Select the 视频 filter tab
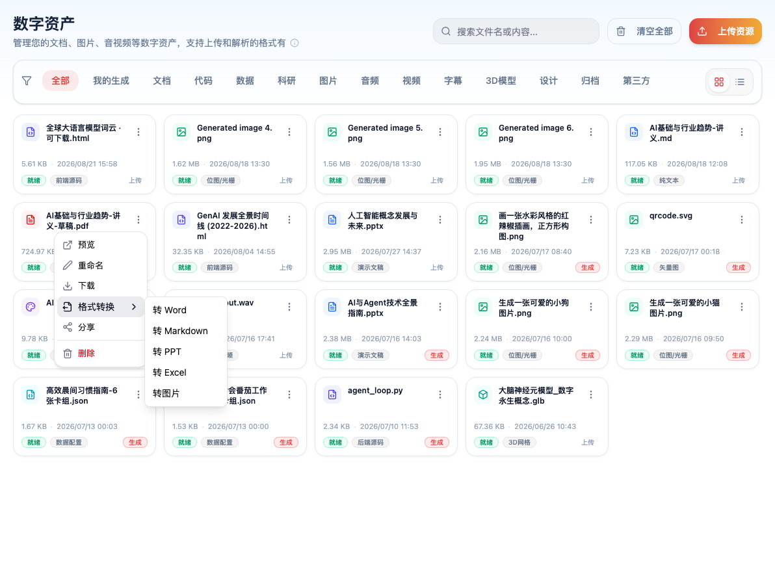 coord(411,81)
